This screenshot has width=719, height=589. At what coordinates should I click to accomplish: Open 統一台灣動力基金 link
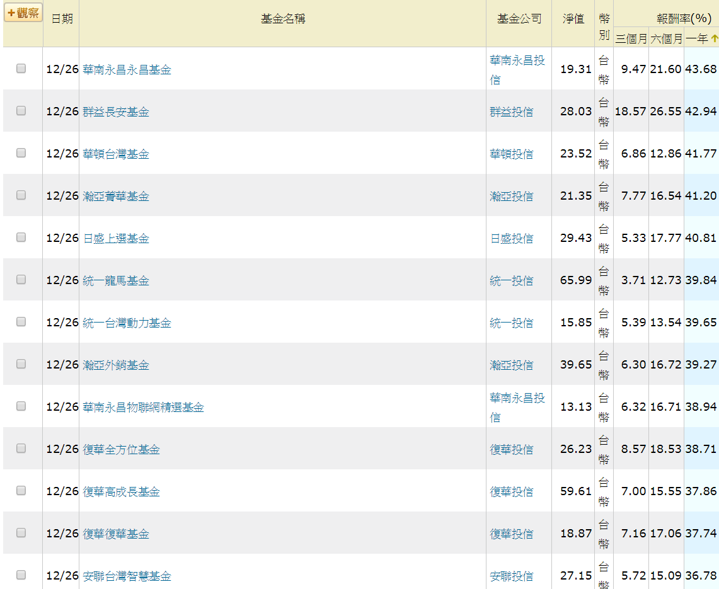tap(127, 323)
